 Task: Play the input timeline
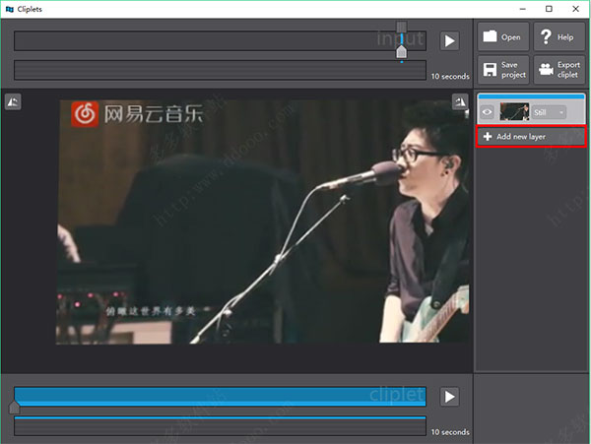[450, 40]
